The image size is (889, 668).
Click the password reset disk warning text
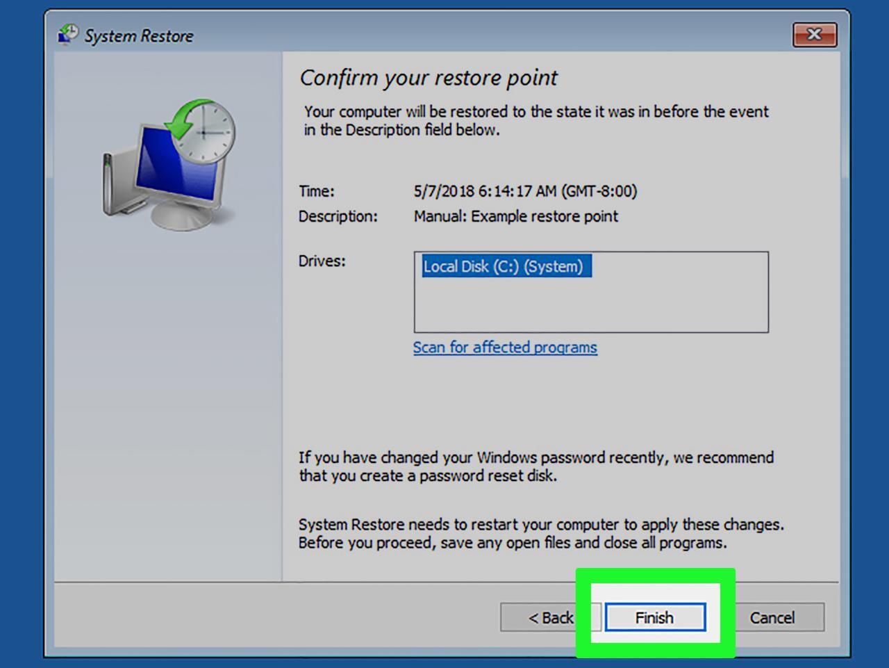point(535,466)
